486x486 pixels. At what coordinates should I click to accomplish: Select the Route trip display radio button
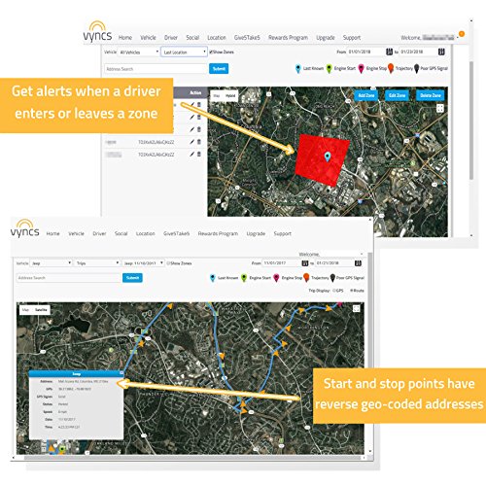pyautogui.click(x=352, y=291)
